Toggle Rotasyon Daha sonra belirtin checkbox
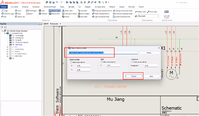 tap(132, 62)
